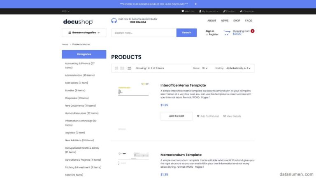The image size is (316, 178).
Task: Open Operations & Projects category
Action: [x=83, y=160]
